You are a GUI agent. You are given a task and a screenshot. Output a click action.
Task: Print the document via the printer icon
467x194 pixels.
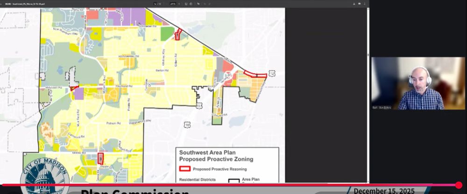(359, 3)
